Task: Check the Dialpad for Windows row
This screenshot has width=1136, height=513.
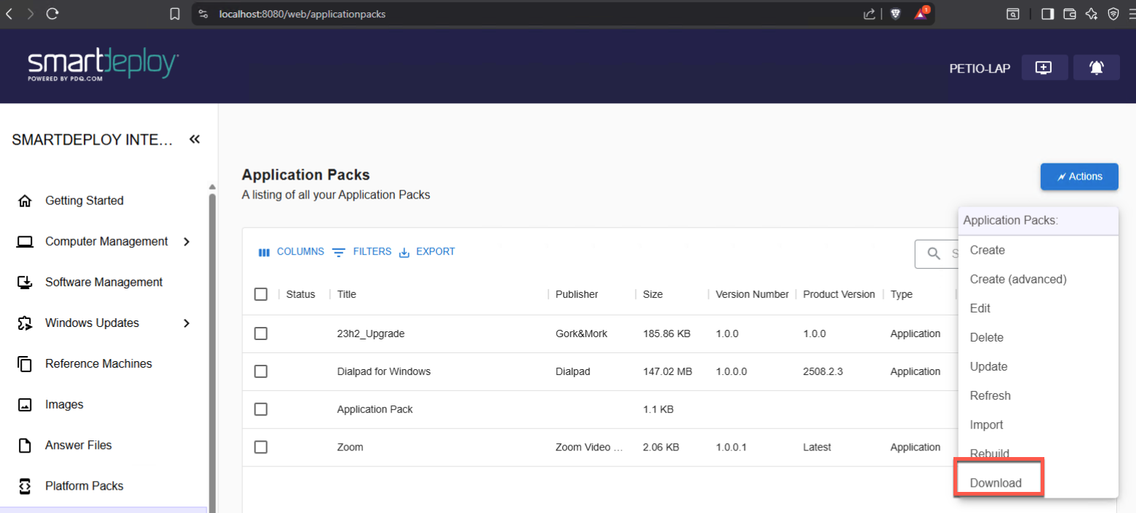Action: (260, 371)
